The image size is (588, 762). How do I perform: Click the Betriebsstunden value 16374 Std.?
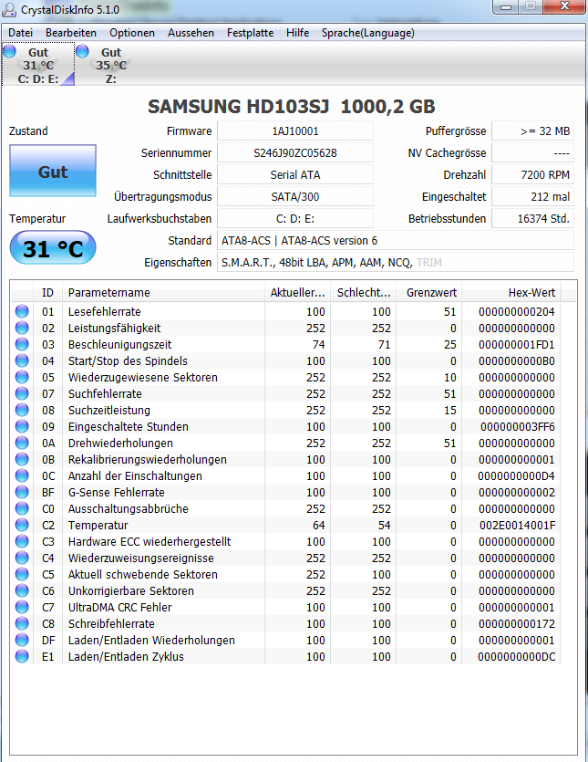point(532,219)
